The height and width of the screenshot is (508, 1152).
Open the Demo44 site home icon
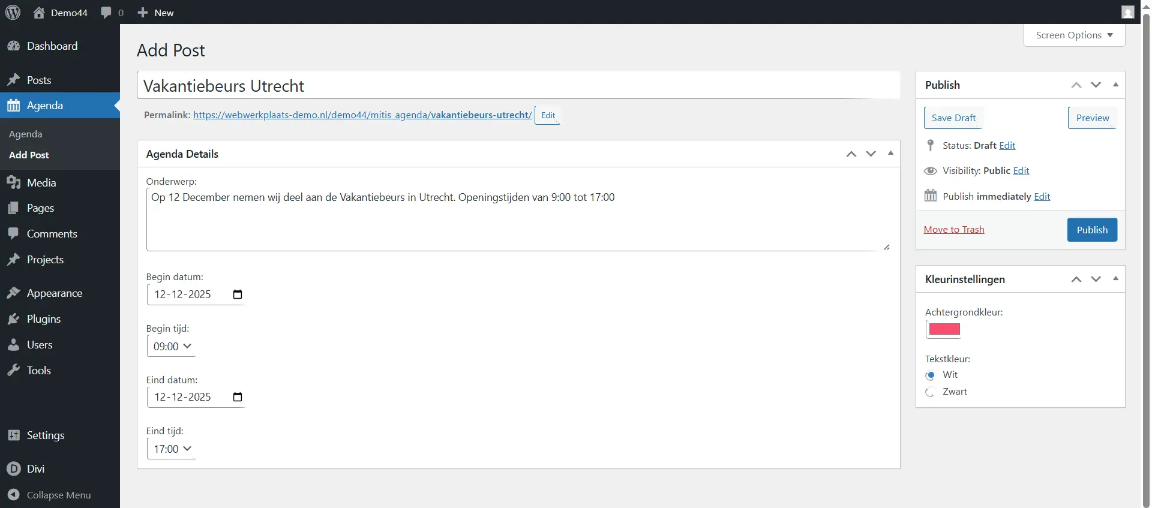(x=39, y=13)
